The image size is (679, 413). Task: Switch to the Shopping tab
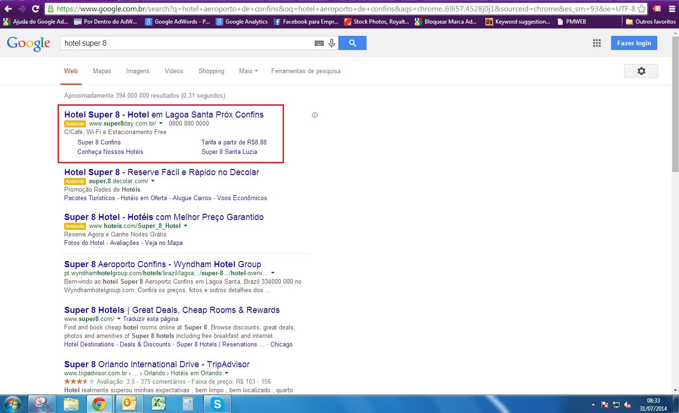(211, 71)
